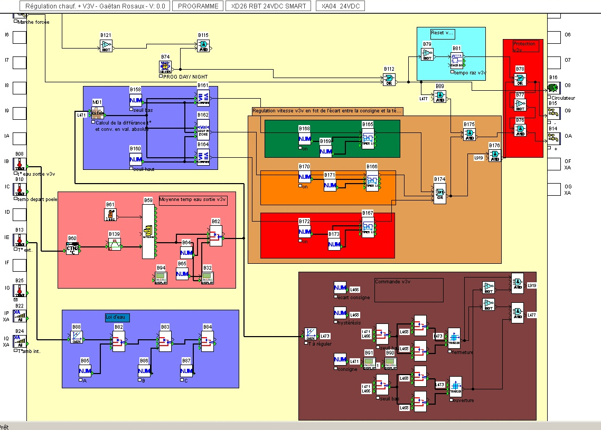Select the B121 NOT gate block

tap(107, 46)
